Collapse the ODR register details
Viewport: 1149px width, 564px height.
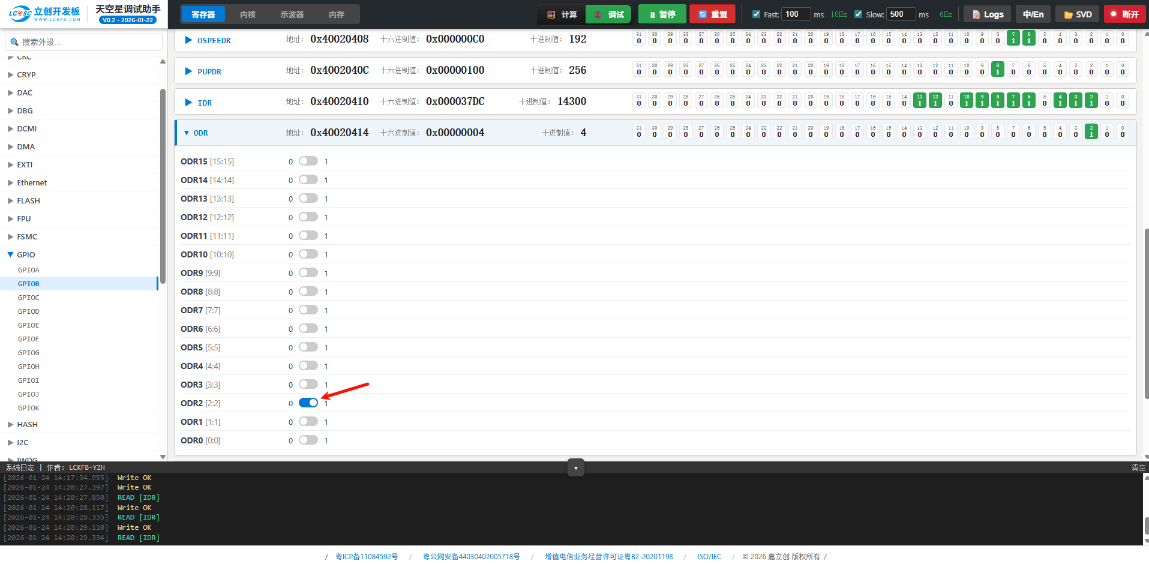coord(187,133)
